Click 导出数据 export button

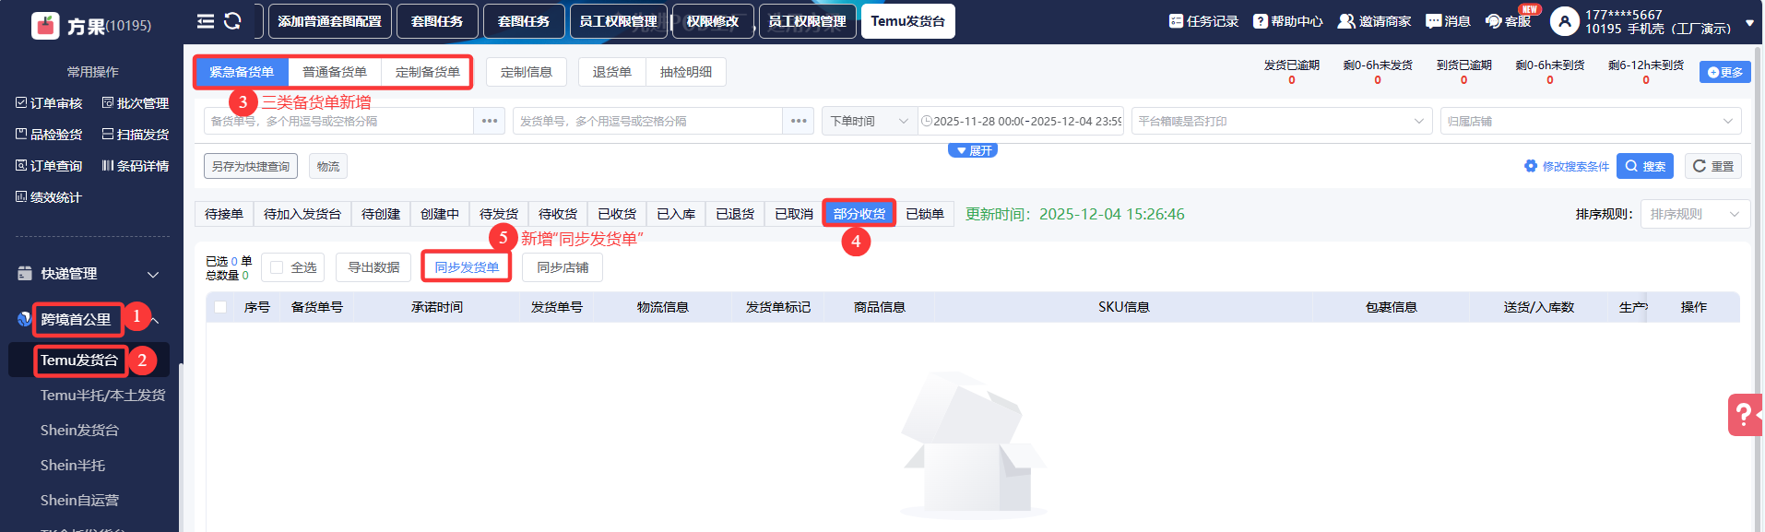click(373, 267)
